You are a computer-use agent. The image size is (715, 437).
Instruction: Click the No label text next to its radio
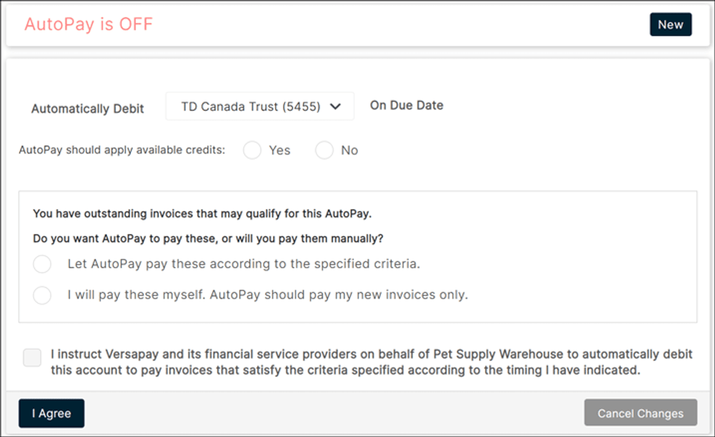point(349,150)
